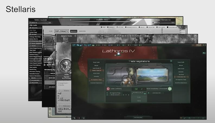Click the Scyldari Confederacy red emblem
This screenshot has height=123, width=215.
click(108, 89)
